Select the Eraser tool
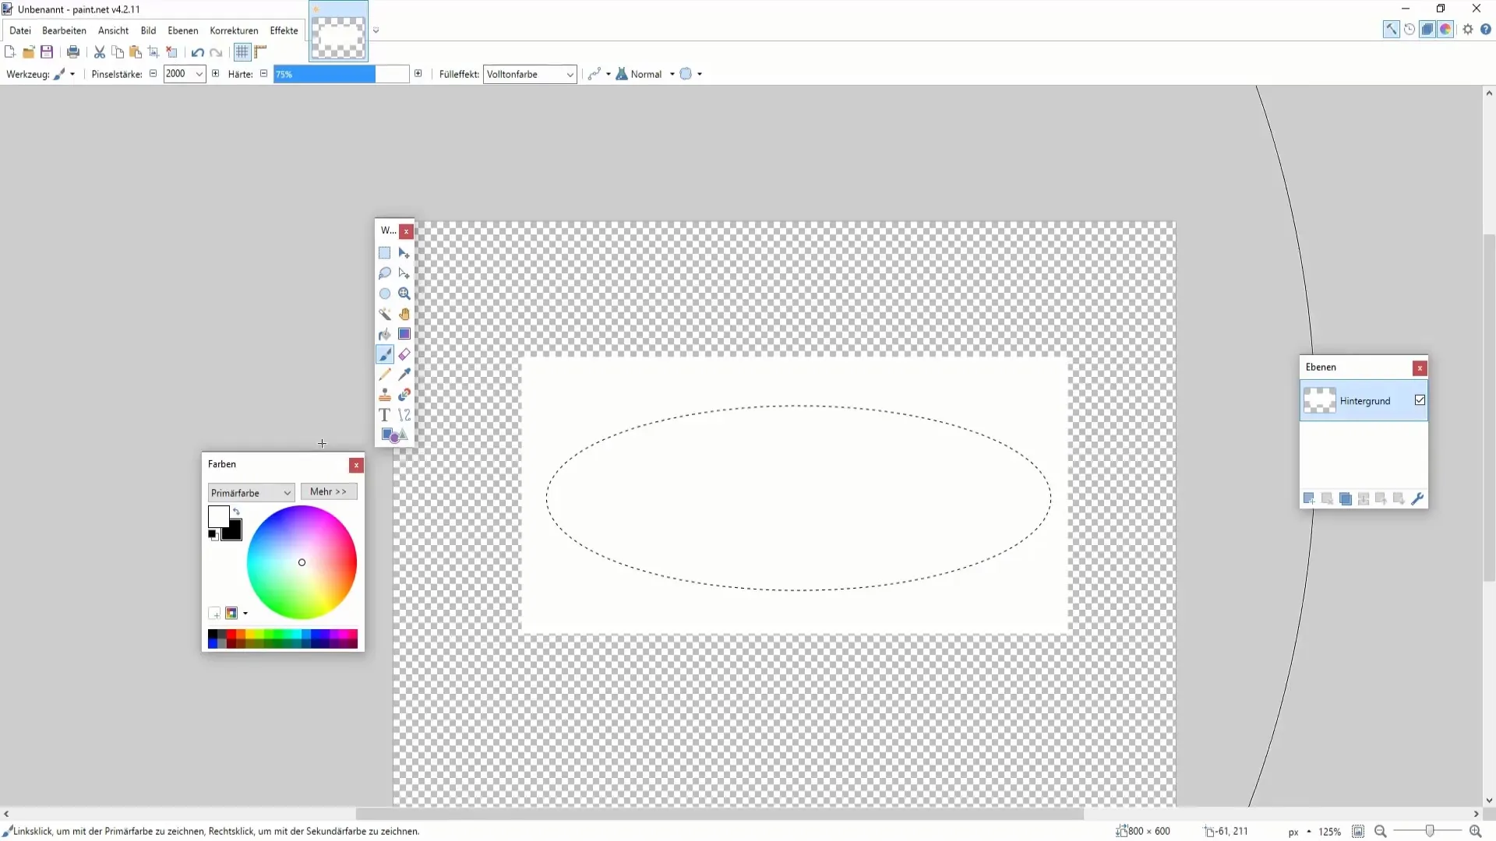Viewport: 1496px width, 841px height. (x=404, y=354)
